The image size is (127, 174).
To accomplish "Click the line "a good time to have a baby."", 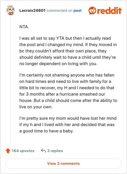I will [x=46, y=131].
